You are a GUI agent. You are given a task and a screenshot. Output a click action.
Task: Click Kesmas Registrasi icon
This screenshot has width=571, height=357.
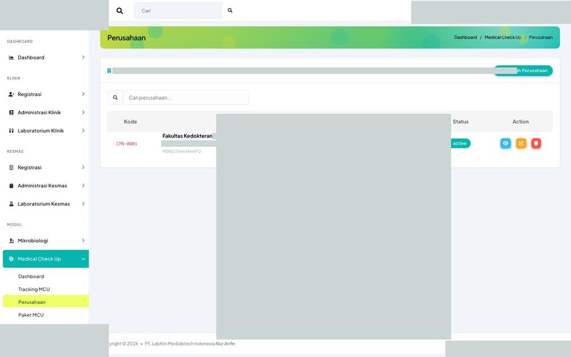coord(11,167)
